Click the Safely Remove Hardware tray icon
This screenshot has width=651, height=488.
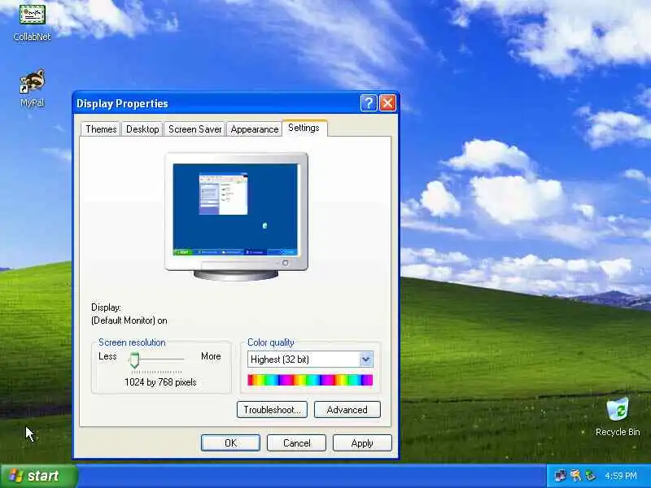(590, 476)
